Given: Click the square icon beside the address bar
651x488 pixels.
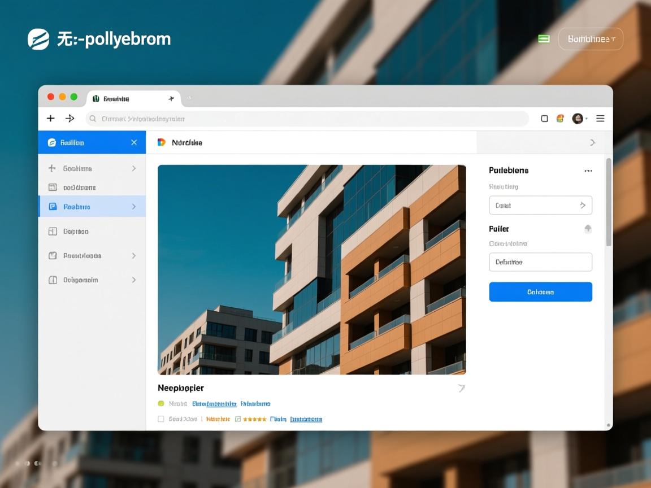Looking at the screenshot, I should click(x=544, y=119).
